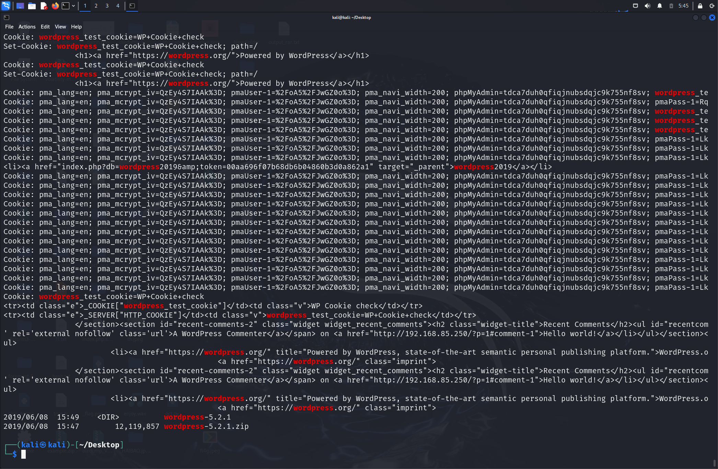The image size is (718, 469).
Task: Open the Help menu
Action: [76, 27]
